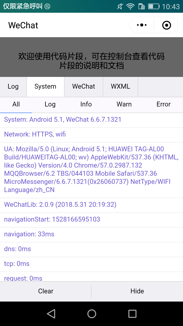The height and width of the screenshot is (326, 183).
Task: Tap the Network: HTTPS, wifi log line
Action: tap(35, 134)
